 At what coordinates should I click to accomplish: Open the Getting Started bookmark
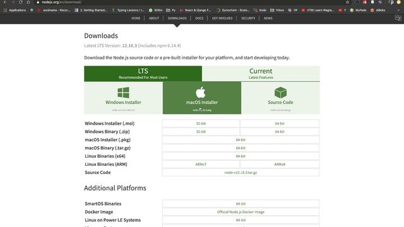click(91, 10)
